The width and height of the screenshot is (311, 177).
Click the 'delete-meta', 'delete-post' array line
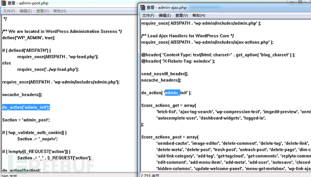[233, 150]
